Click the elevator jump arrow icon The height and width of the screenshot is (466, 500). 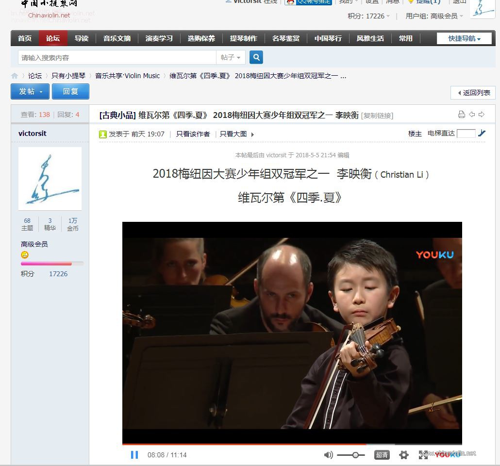[x=482, y=133]
